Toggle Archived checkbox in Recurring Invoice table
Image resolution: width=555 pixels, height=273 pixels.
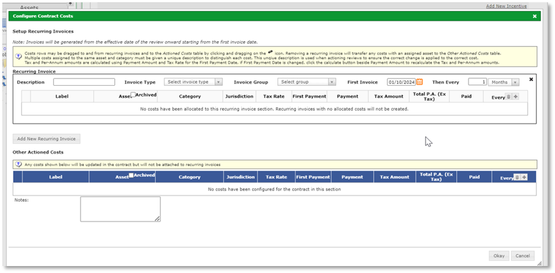pyautogui.click(x=133, y=94)
